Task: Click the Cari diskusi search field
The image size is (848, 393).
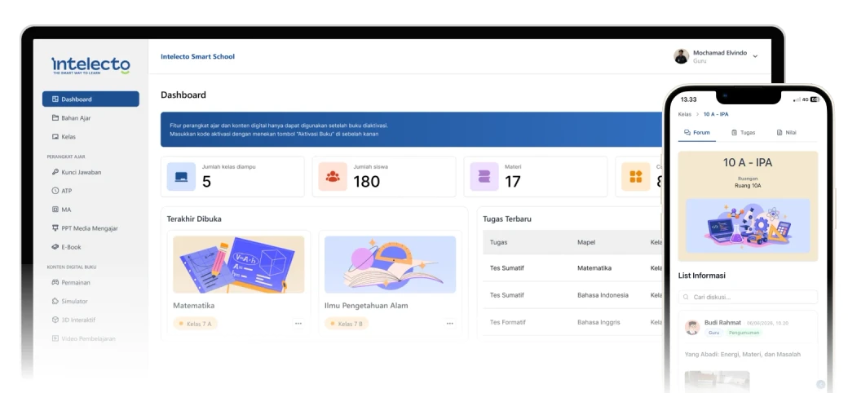Action: tap(748, 297)
